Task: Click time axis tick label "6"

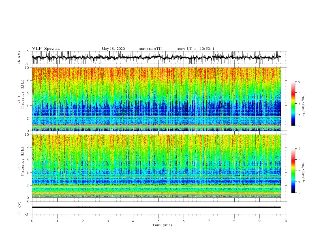Action: pos(184,221)
